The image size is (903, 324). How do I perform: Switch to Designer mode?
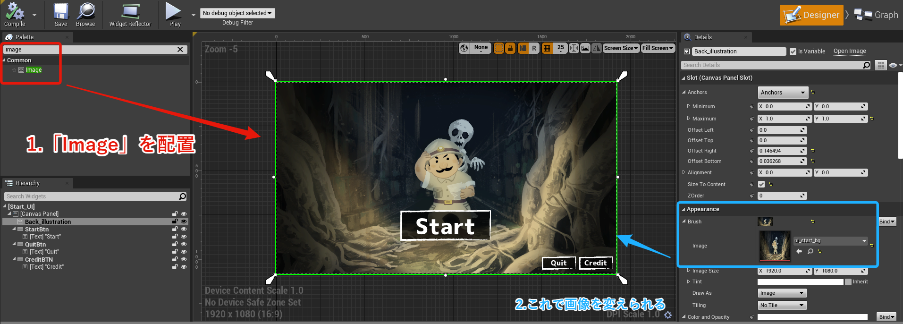coord(811,15)
